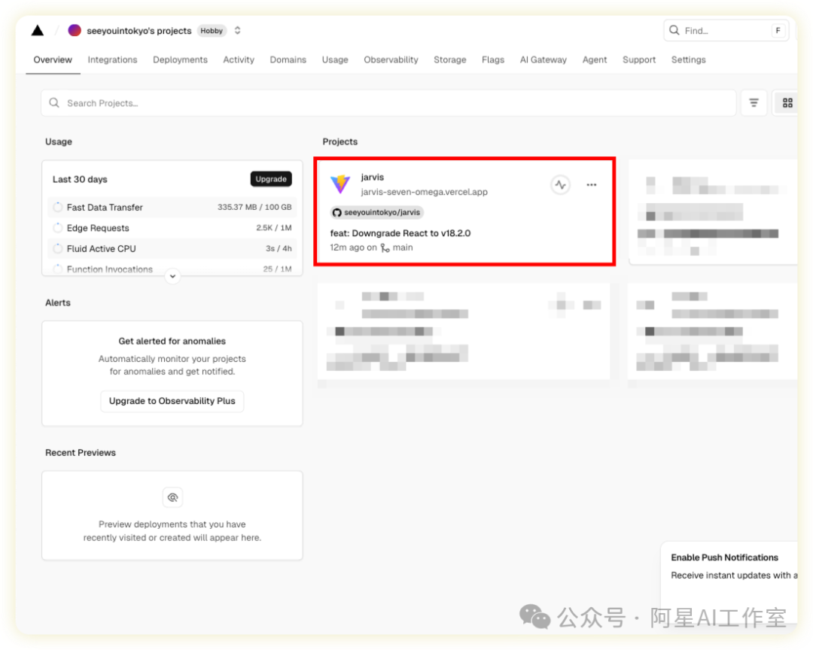Open the team switcher chevron arrows

point(237,31)
